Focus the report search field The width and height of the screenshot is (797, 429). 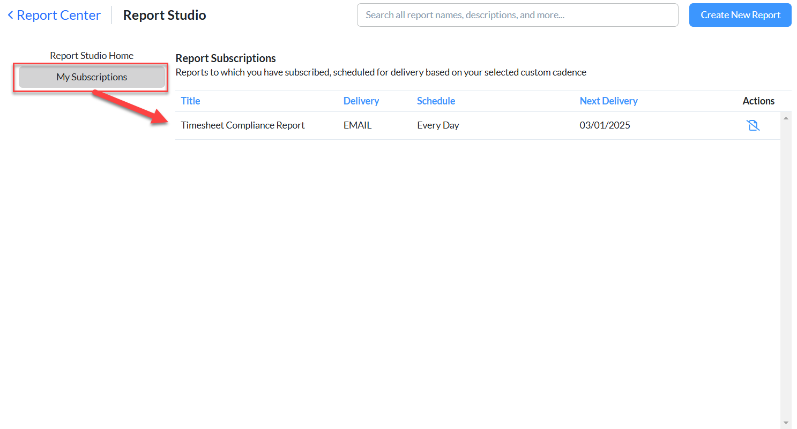pyautogui.click(x=518, y=15)
